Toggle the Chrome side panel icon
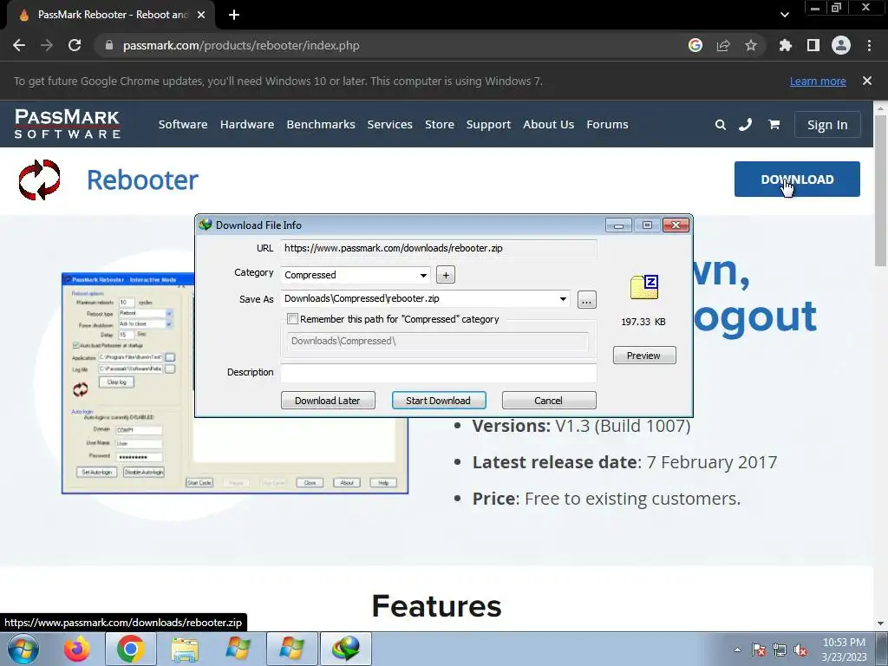The width and height of the screenshot is (888, 666). pyautogui.click(x=813, y=45)
